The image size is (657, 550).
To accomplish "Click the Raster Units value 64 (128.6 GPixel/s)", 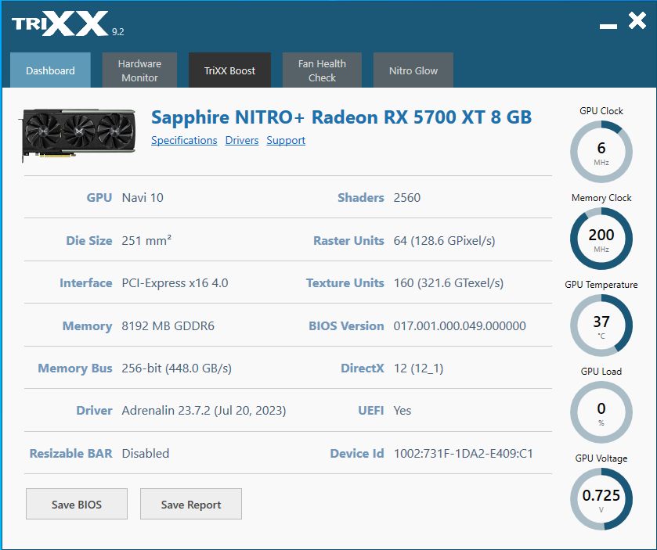I will pos(444,241).
